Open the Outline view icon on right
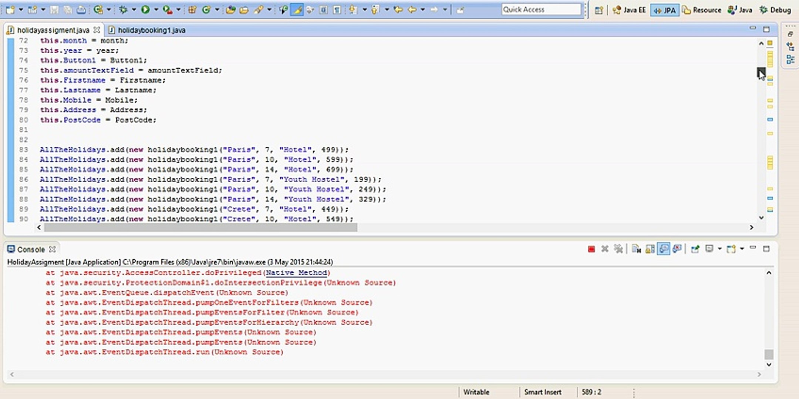 coord(790,59)
